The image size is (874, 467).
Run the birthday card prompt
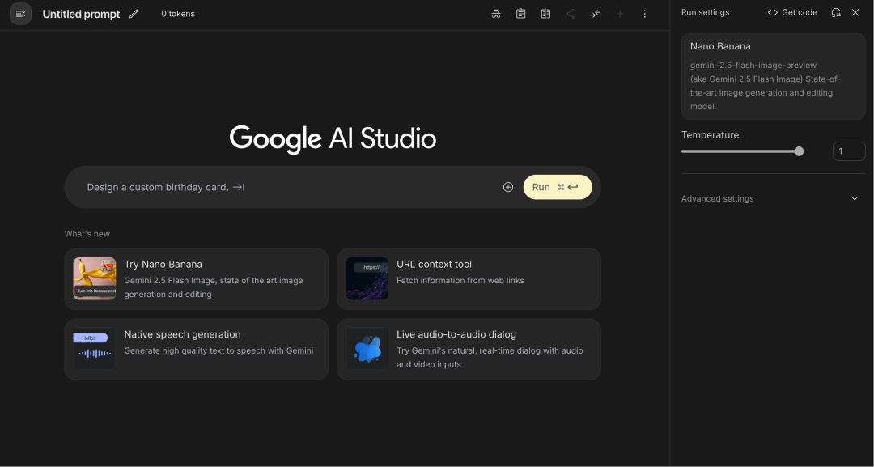[x=557, y=186]
